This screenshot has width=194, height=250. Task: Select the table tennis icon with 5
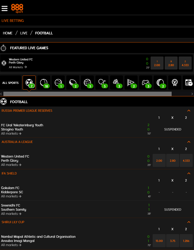click(x=102, y=83)
